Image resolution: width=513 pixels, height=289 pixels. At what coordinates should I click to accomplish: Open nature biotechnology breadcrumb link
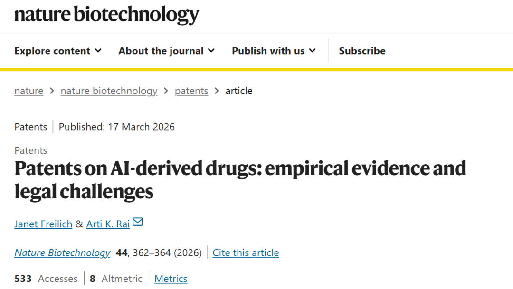pos(109,91)
